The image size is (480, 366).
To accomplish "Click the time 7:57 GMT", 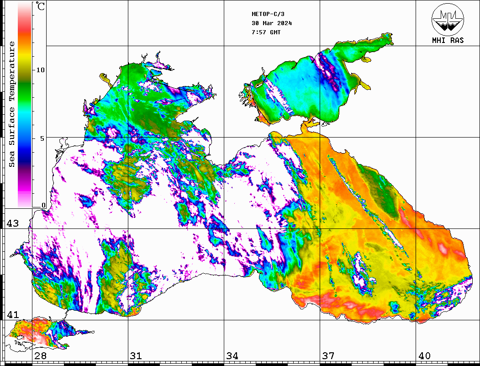I will [266, 32].
